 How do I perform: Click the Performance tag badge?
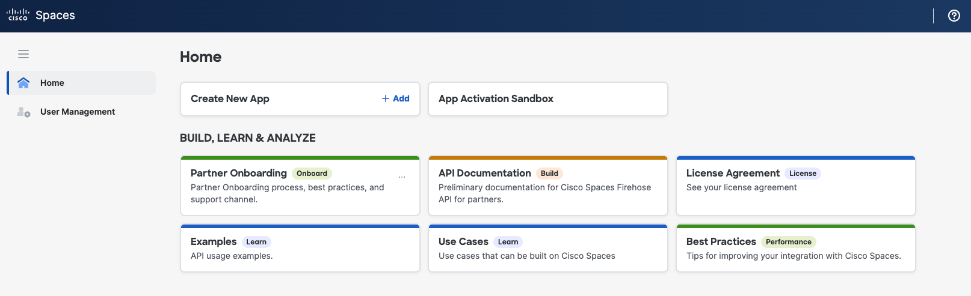788,242
